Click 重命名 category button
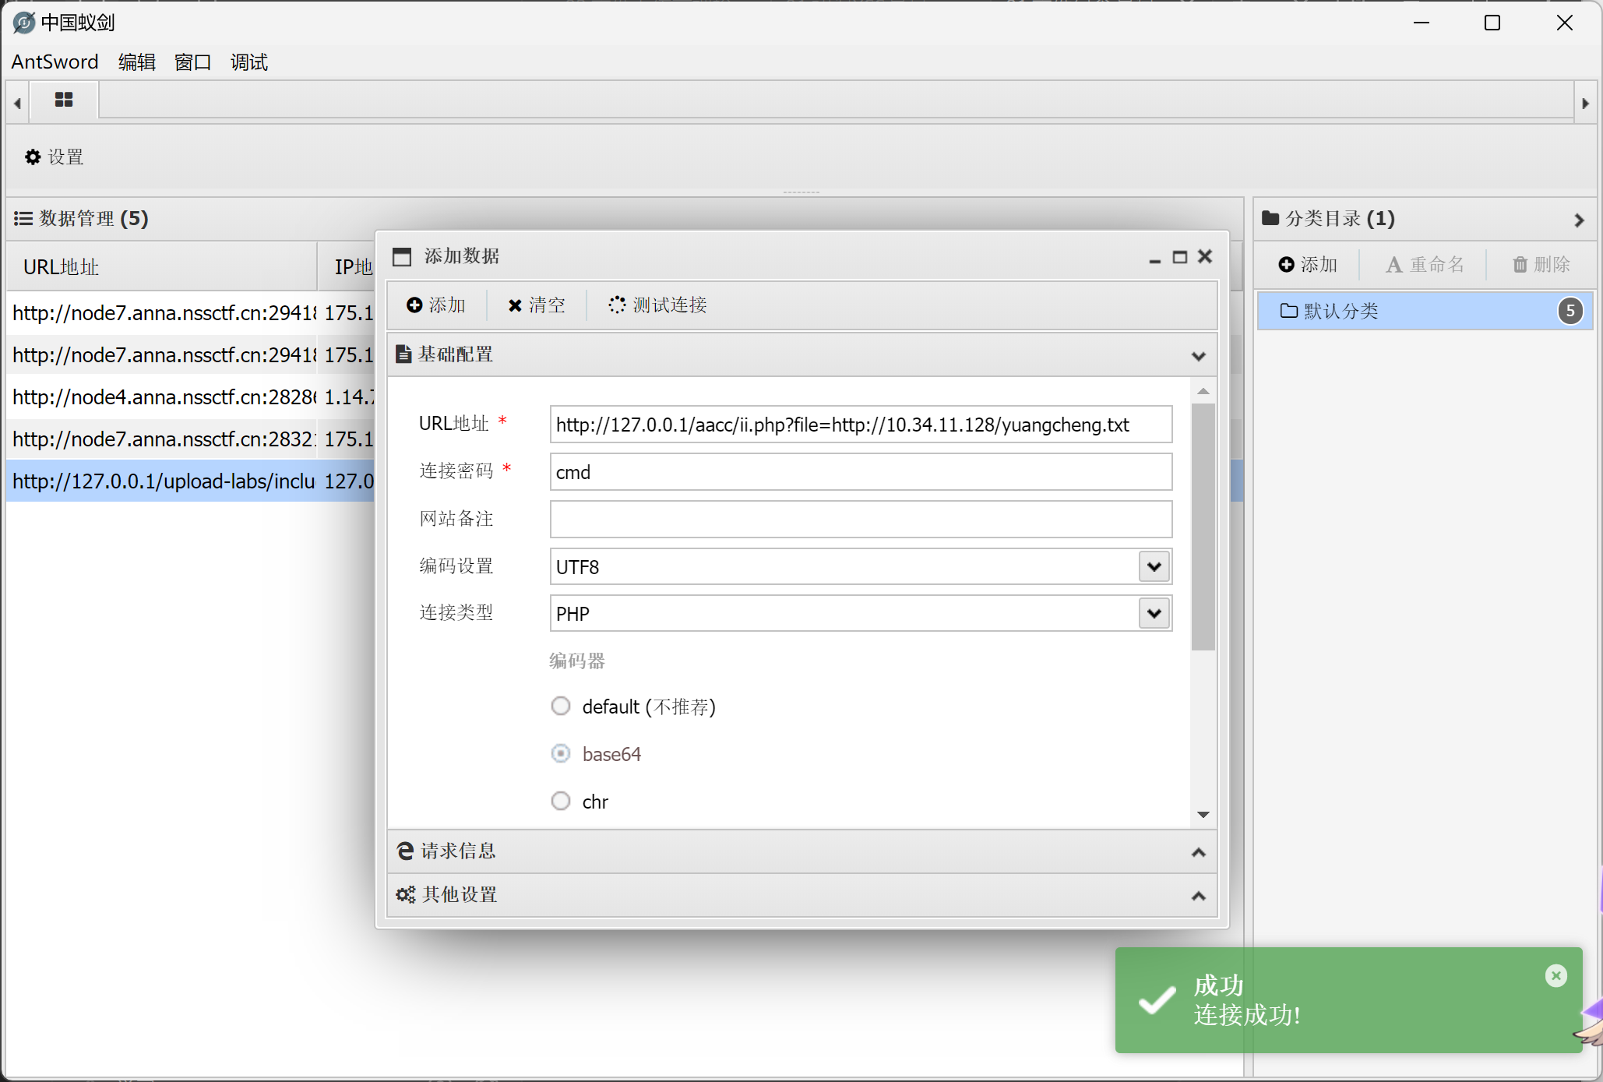 tap(1425, 265)
